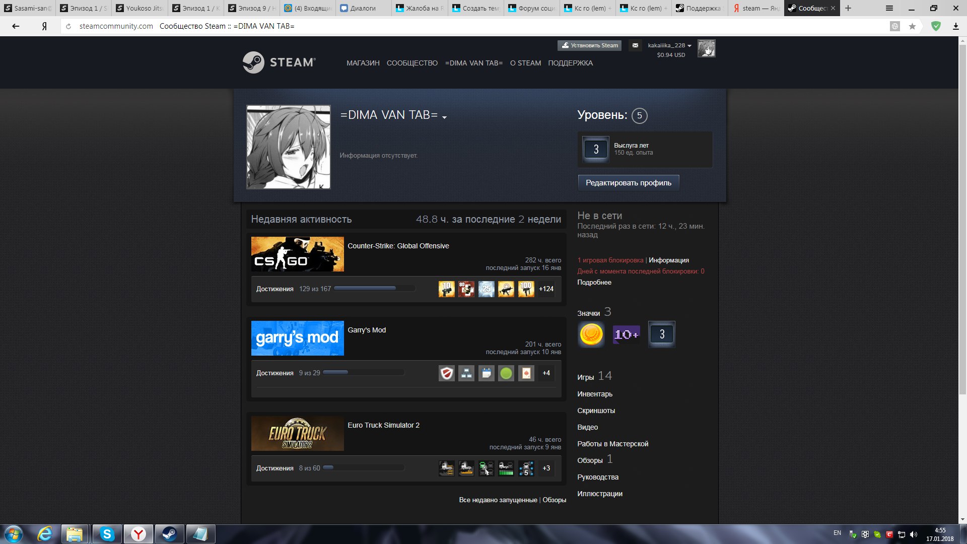The width and height of the screenshot is (967, 544).
Task: Open the CS:GO '100' achievement icon
Action: pos(526,289)
